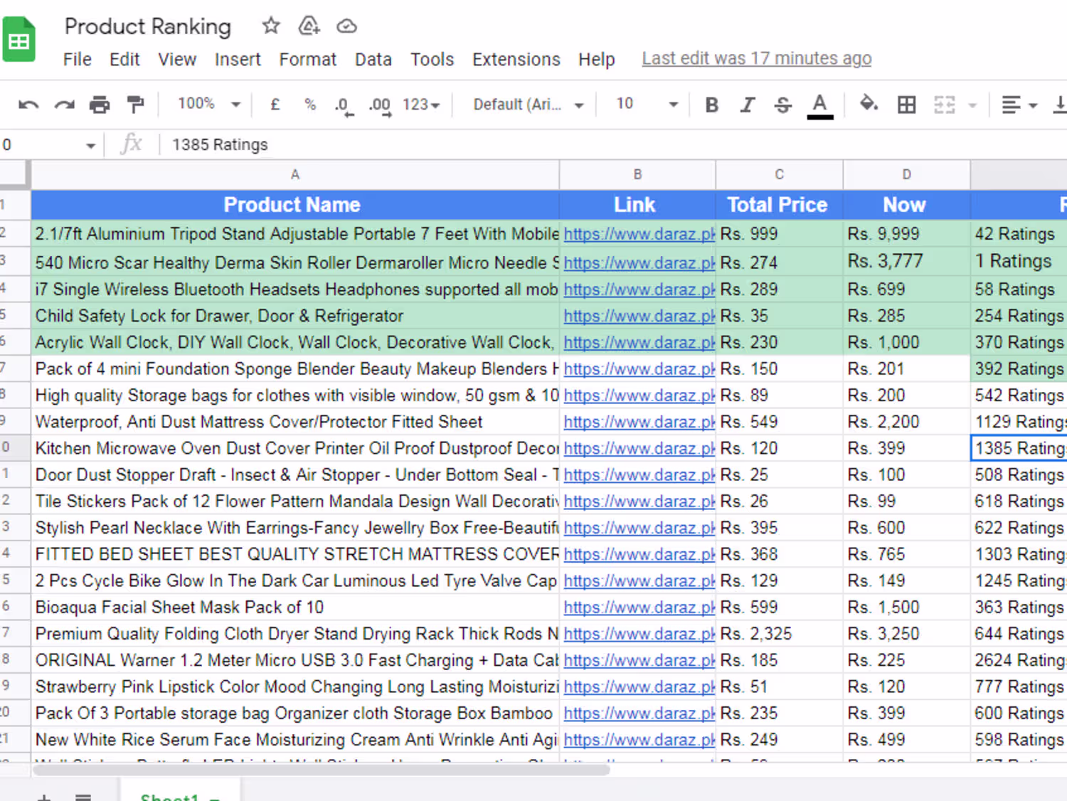
Task: Star the Product Ranking document
Action: point(271,26)
